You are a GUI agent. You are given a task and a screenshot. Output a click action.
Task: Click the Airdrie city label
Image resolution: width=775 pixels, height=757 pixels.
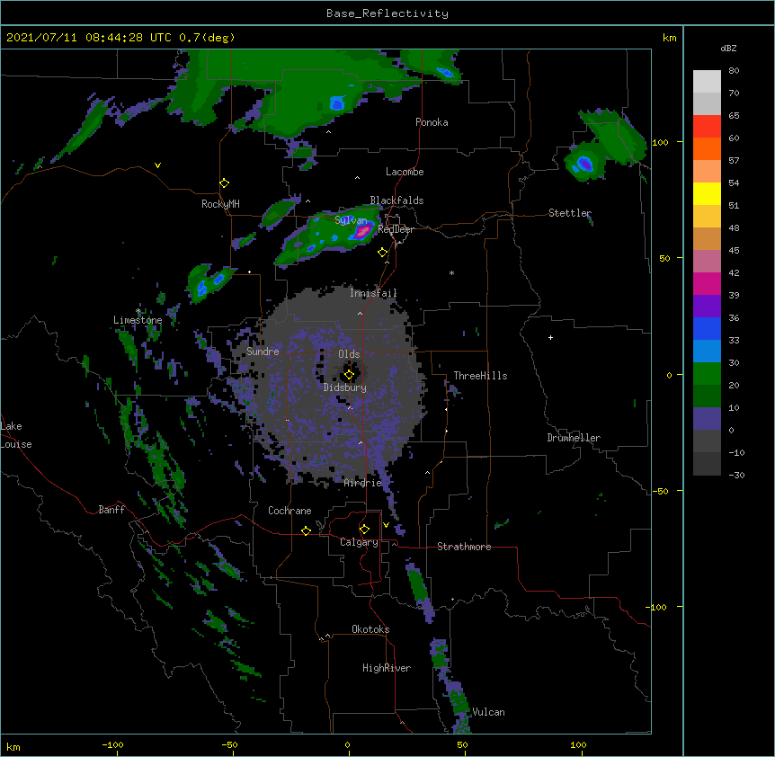point(363,483)
